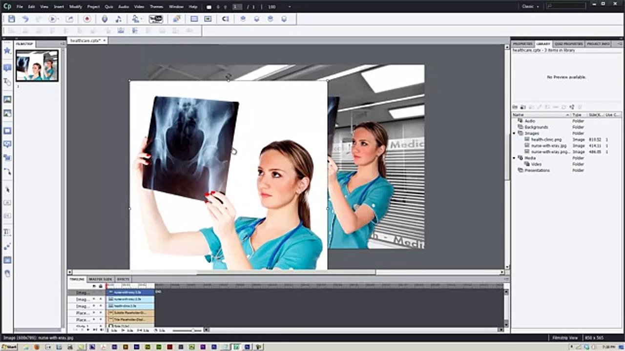Viewport: 625px width, 351px height.
Task: Select the Title Placeholder timeline bar
Action: [131, 319]
